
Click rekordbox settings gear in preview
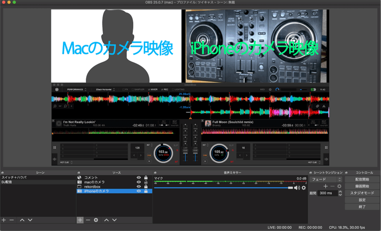(x=270, y=89)
